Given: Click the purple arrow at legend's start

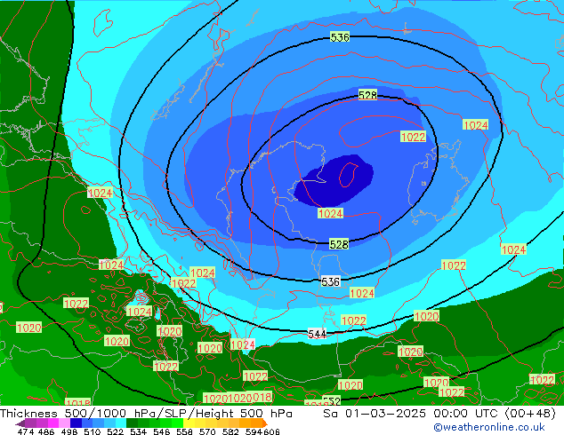Looking at the screenshot, I should tap(20, 423).
